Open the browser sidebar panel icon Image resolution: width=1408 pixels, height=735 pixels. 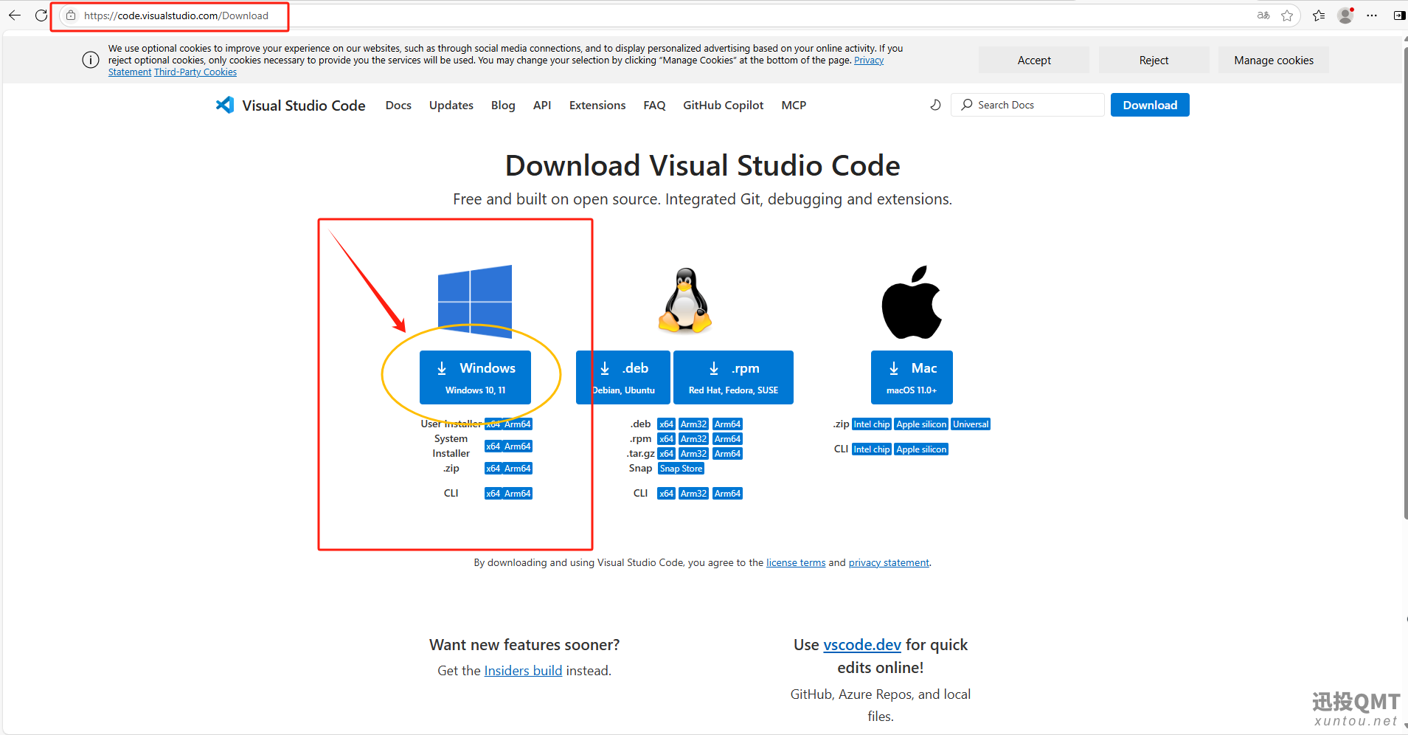coord(1399,15)
